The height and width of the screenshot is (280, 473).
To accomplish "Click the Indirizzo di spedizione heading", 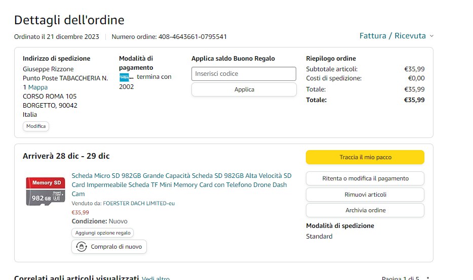I will click(x=56, y=59).
